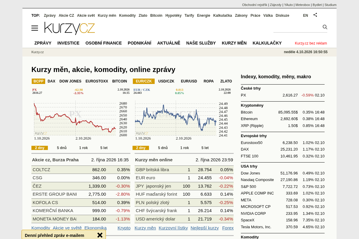Viewport: 359px width, 239px height.
Task: Open the INVESTICE main menu
Action: point(69,43)
